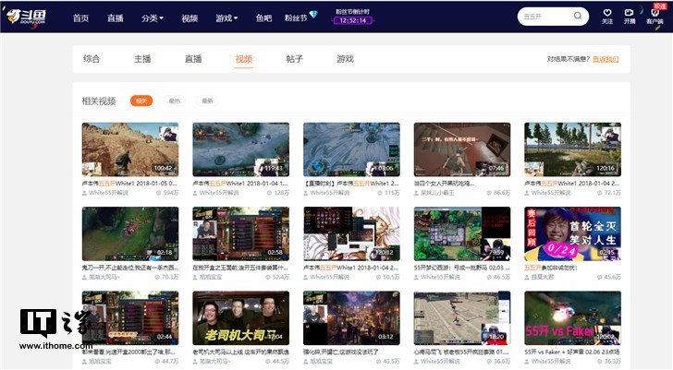Screen dimensions: 673x370
Task: Open the 55开梦幻西游 video title
Action: (462, 268)
